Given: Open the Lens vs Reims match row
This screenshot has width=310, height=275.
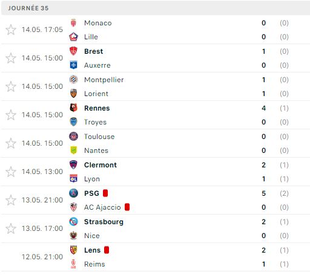Looking at the screenshot, I should (x=156, y=257).
